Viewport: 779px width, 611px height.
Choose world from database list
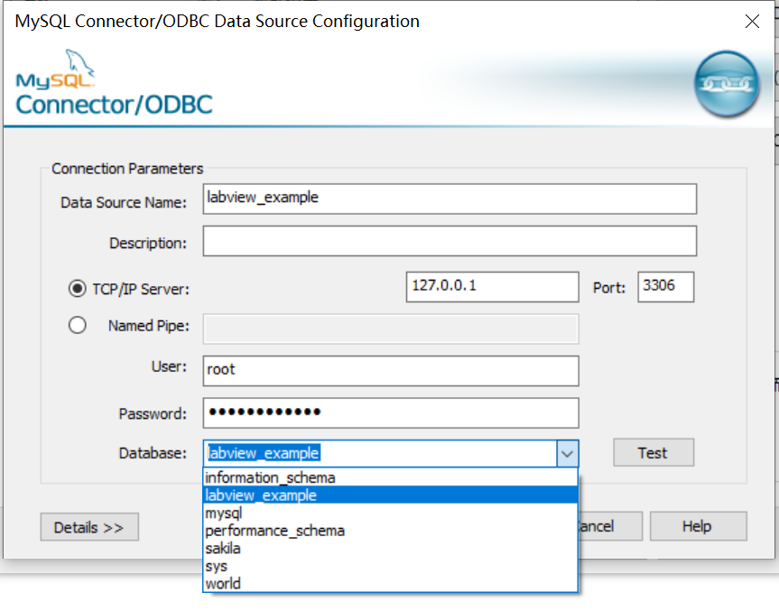(x=391, y=584)
